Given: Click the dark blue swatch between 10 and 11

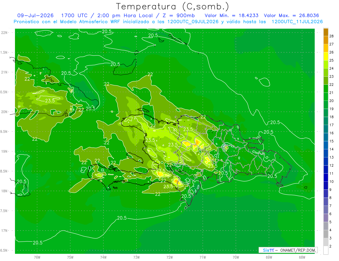Looking at the screenshot, I should pos(326,177).
